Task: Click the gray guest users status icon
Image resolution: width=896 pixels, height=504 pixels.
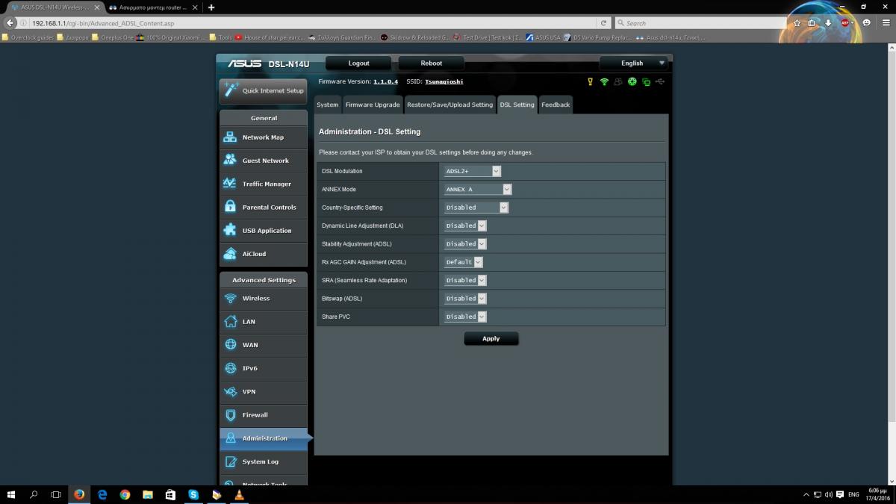Action: [x=618, y=82]
